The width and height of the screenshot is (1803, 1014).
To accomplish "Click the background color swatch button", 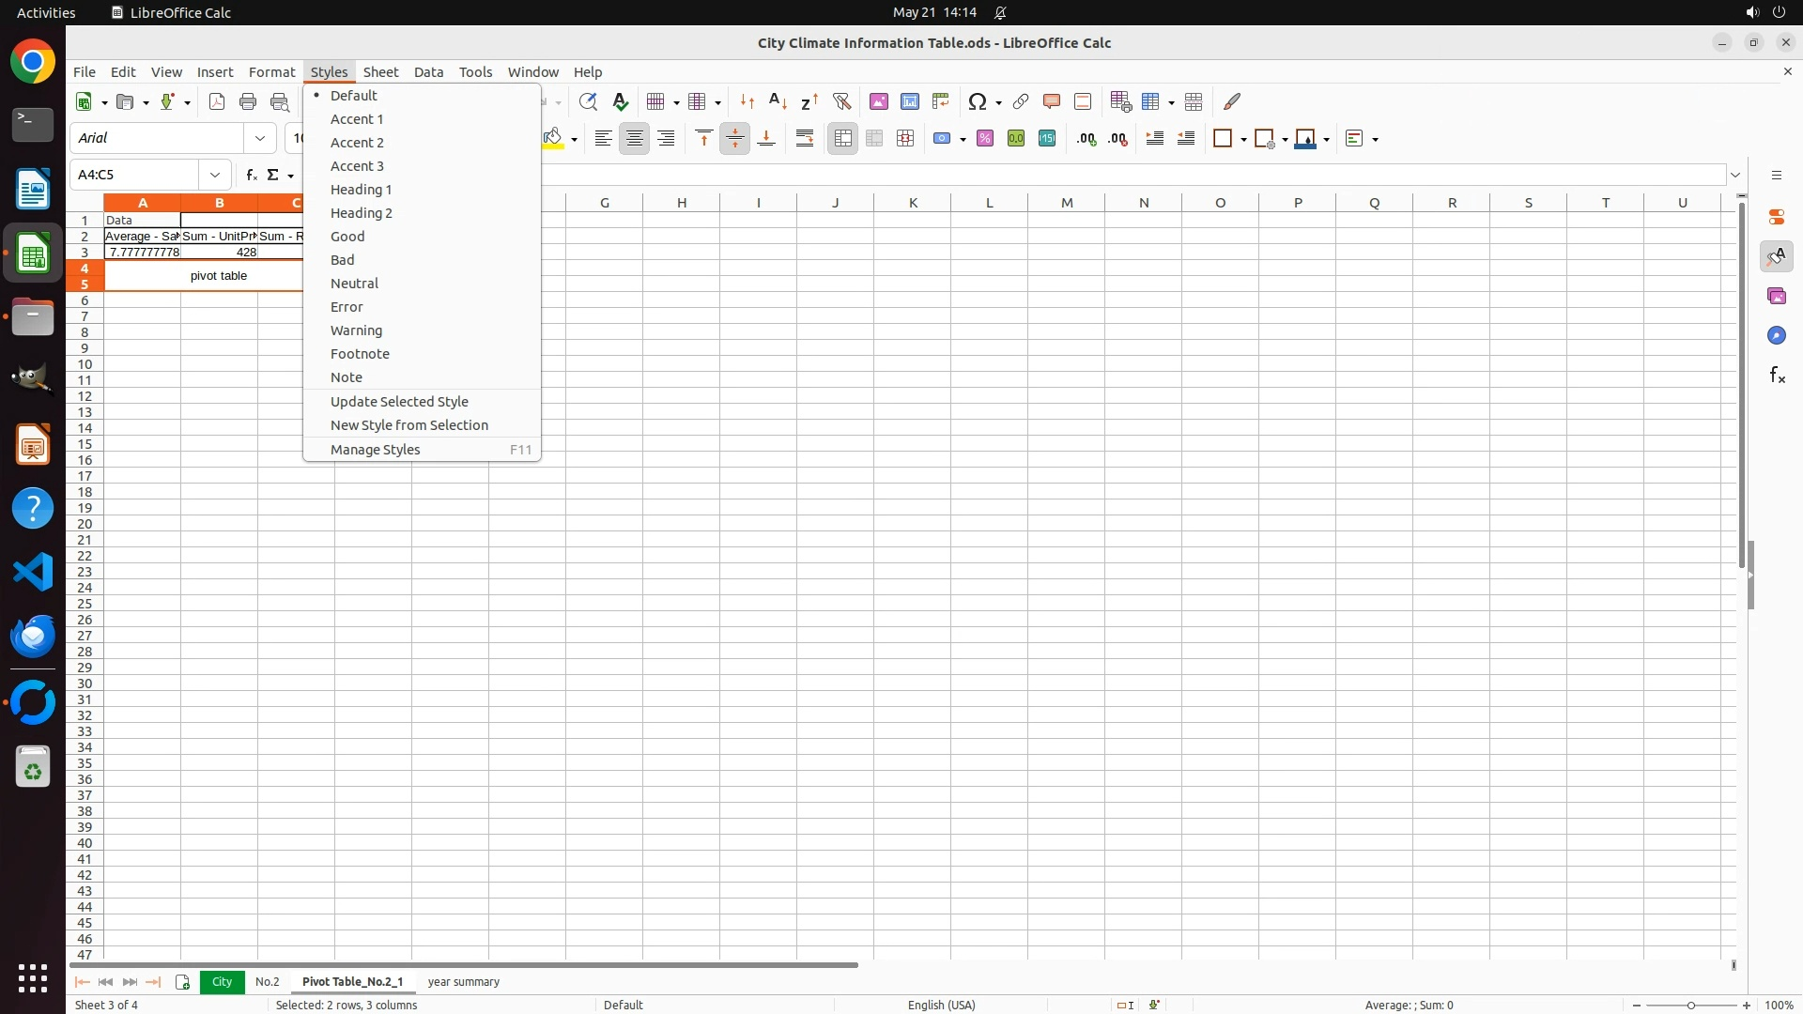I will pyautogui.click(x=553, y=139).
